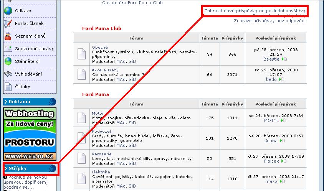Show new posts since last visit
The image size is (324, 191).
point(255,11)
